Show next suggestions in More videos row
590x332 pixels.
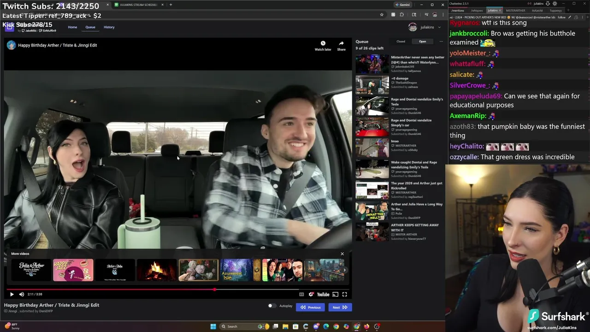point(344,270)
